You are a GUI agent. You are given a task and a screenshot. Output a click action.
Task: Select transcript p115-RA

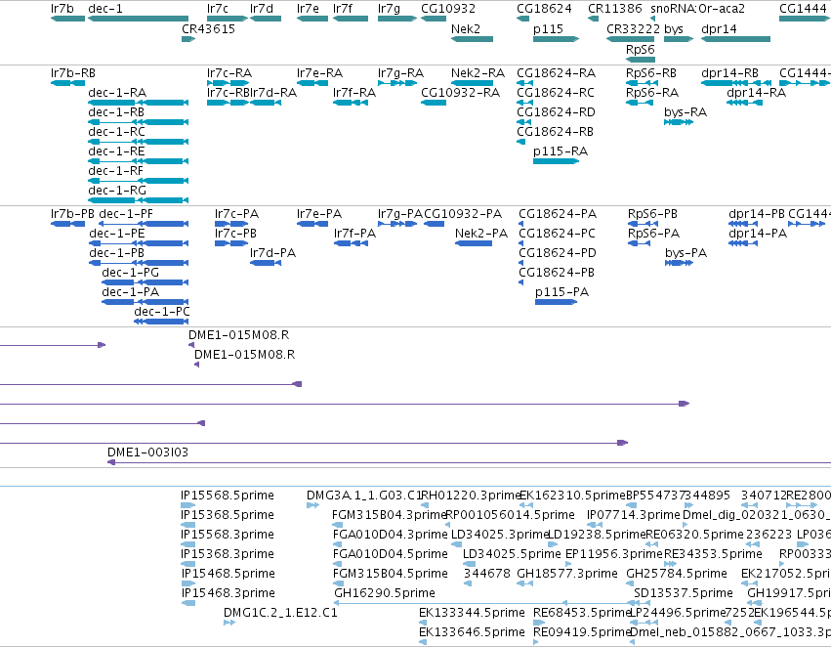click(x=556, y=161)
